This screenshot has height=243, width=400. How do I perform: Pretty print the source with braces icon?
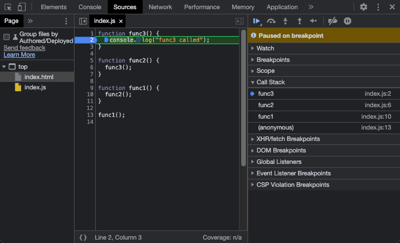click(x=83, y=237)
